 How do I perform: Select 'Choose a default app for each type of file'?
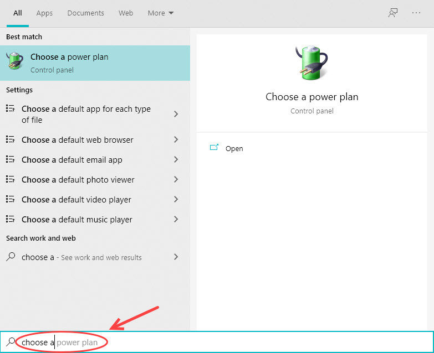click(86, 115)
